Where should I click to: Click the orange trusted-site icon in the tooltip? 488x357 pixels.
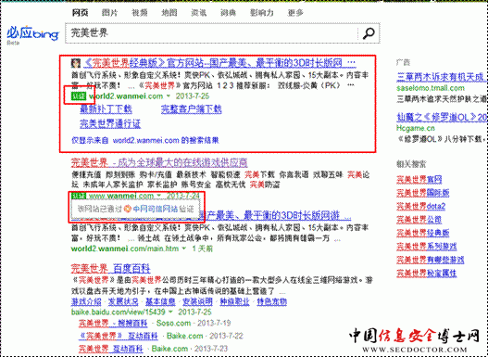pos(127,209)
